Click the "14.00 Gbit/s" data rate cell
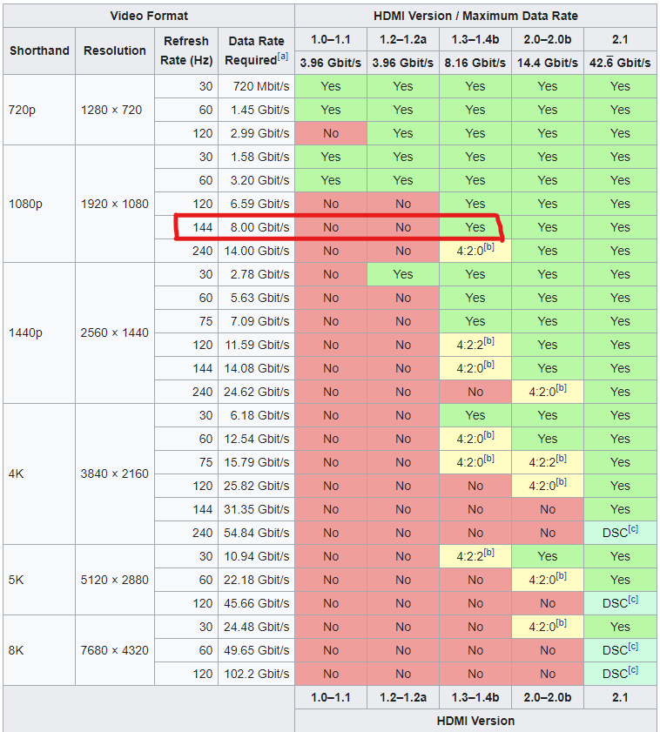 257,251
